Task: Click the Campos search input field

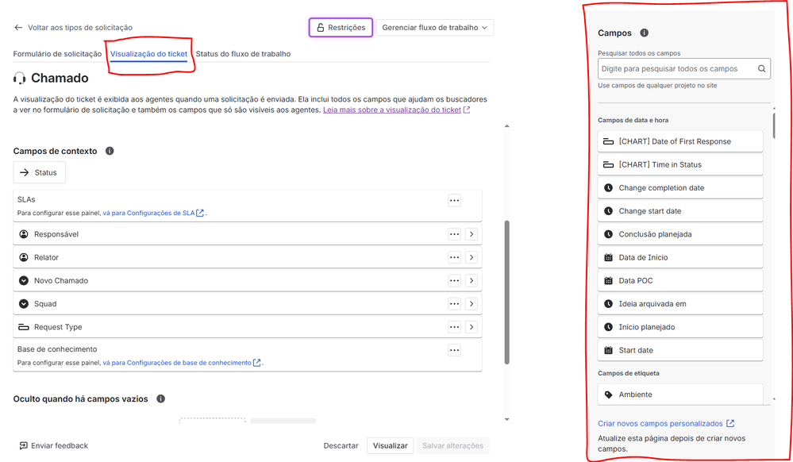Action: point(683,69)
